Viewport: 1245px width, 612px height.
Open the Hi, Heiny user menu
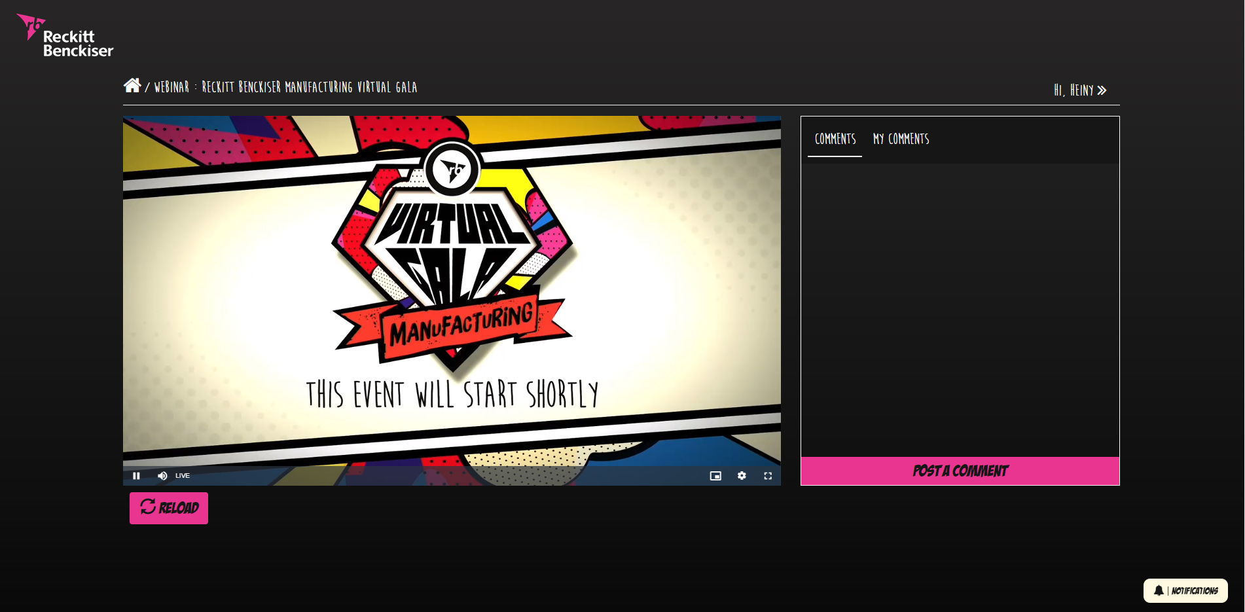click(1074, 90)
